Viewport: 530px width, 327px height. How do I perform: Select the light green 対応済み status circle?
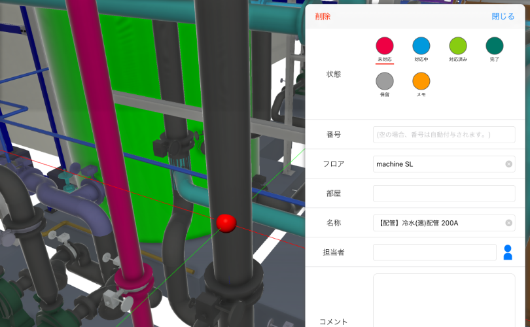pyautogui.click(x=458, y=46)
